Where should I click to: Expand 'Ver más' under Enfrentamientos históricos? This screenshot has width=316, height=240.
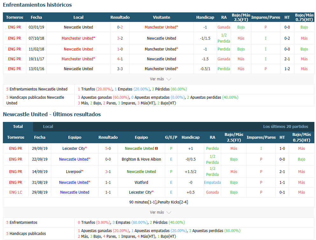tap(161, 79)
